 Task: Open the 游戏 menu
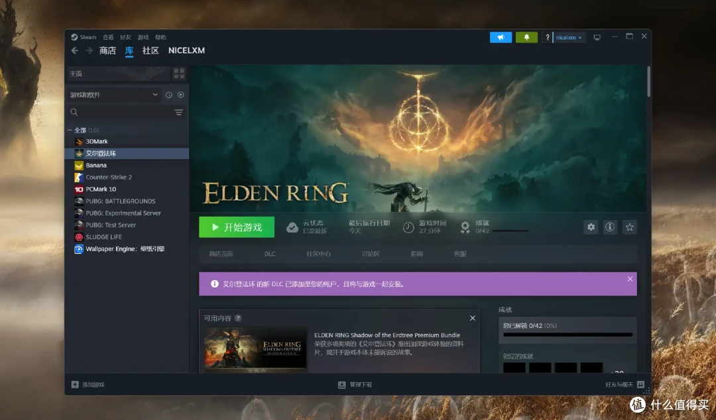[x=143, y=38]
